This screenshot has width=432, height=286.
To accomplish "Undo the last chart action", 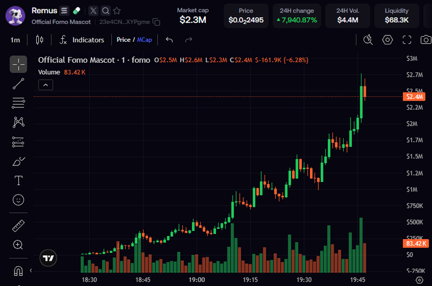I will click(169, 40).
